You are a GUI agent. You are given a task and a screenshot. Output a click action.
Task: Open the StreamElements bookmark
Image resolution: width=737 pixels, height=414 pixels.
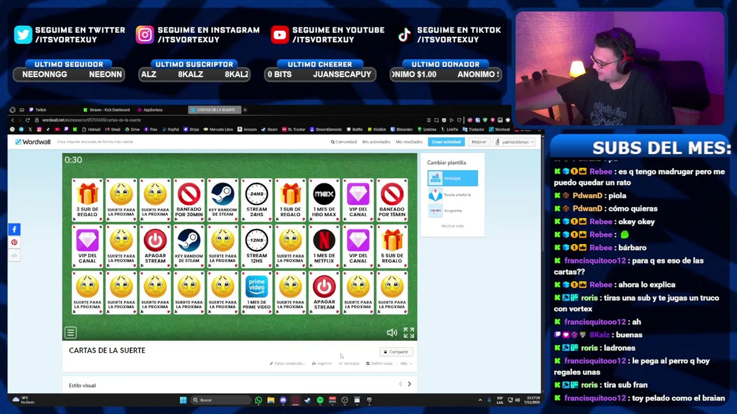coord(326,129)
